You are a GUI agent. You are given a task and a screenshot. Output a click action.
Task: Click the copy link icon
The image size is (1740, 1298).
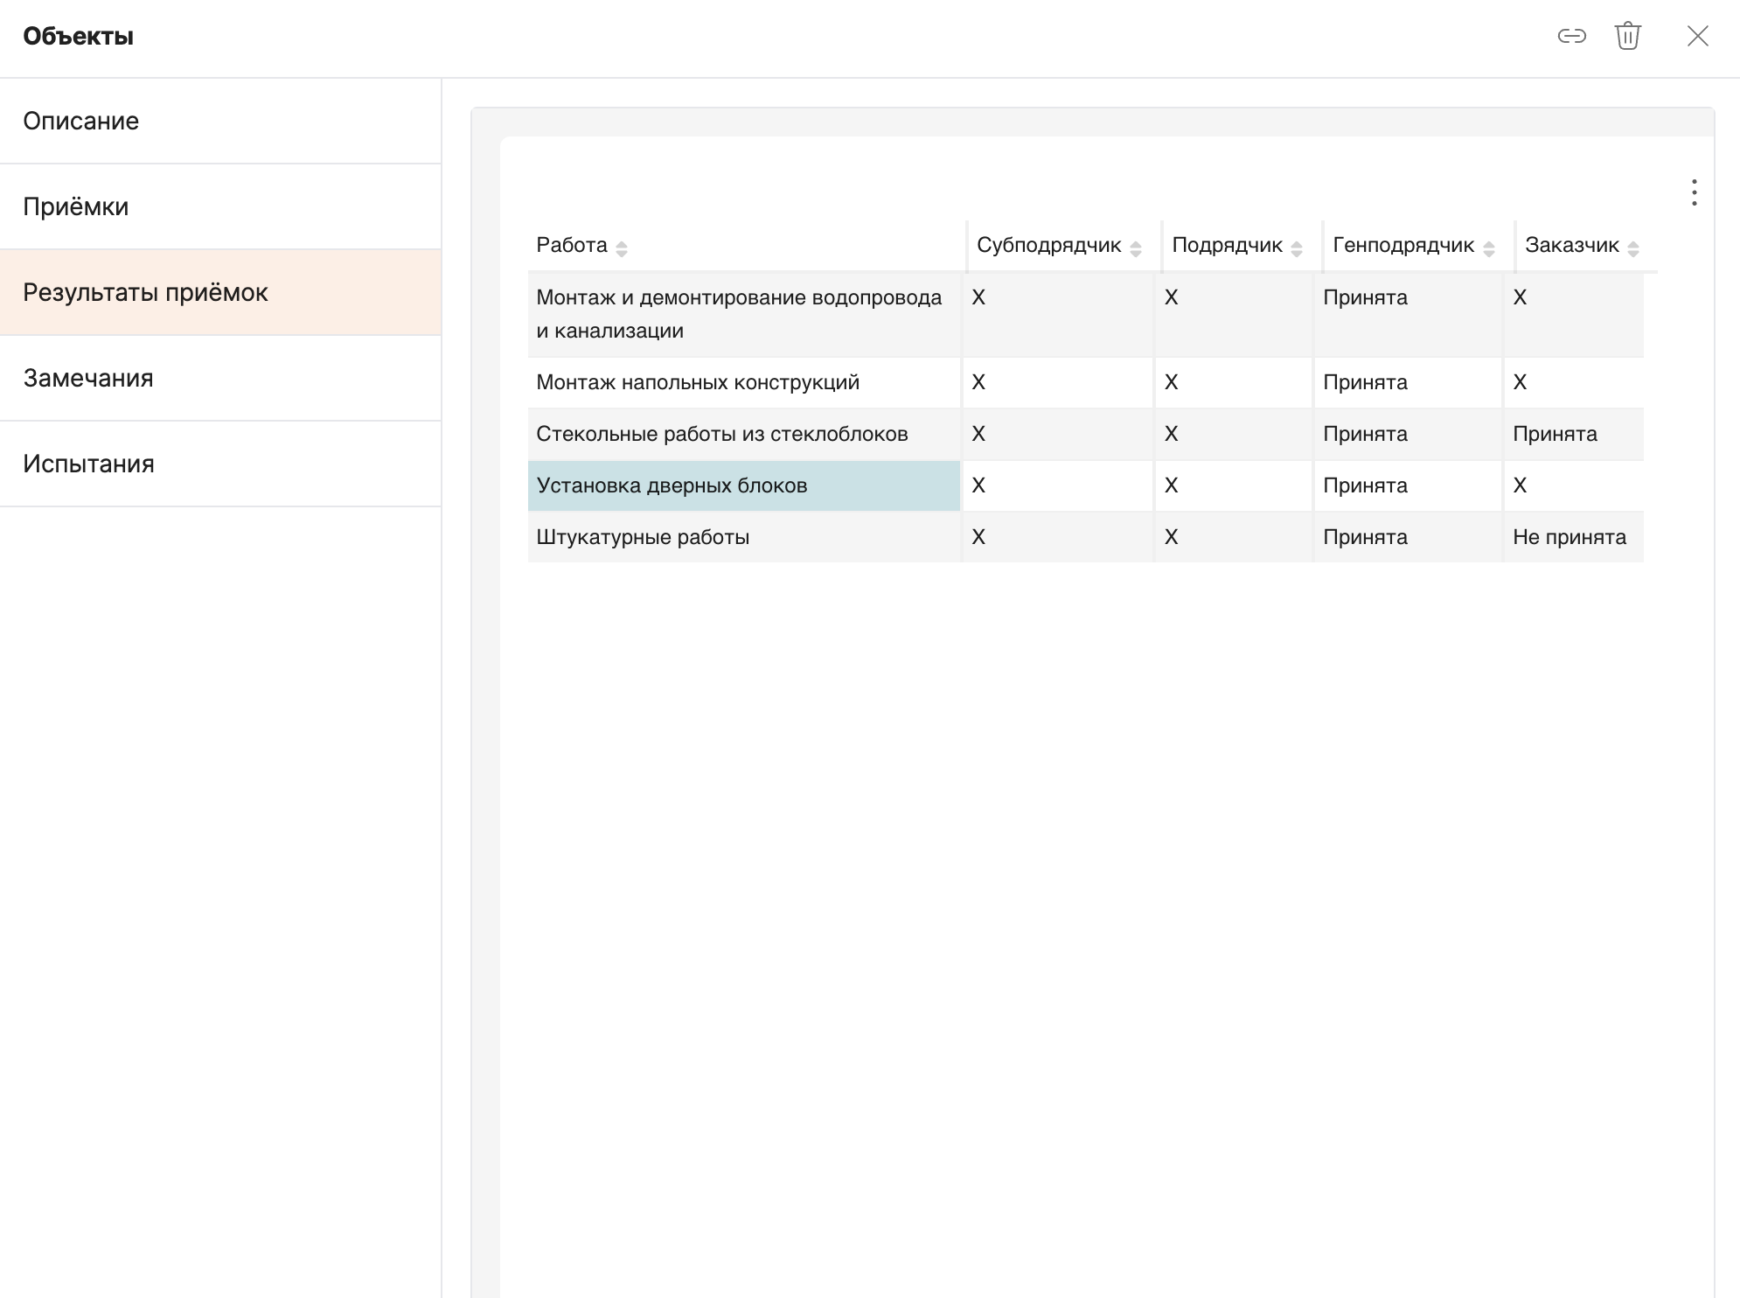[1571, 36]
